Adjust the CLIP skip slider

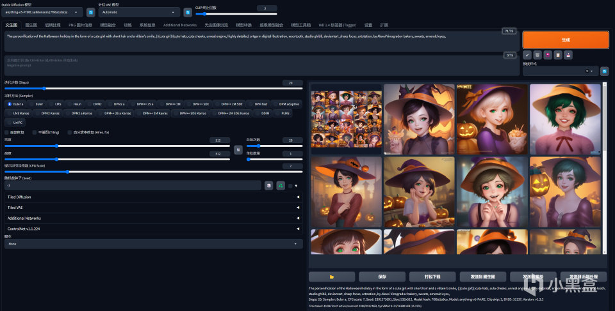(236, 14)
